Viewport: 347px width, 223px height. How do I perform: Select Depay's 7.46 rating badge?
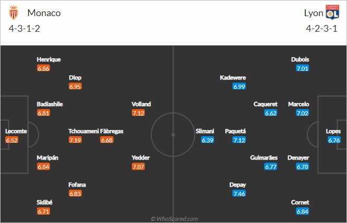pos(239,194)
